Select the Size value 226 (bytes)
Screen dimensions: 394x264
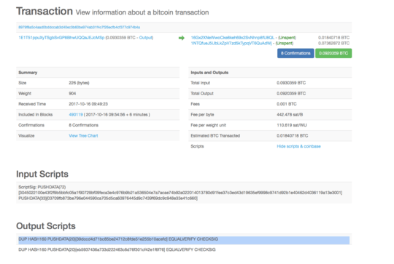(x=79, y=83)
